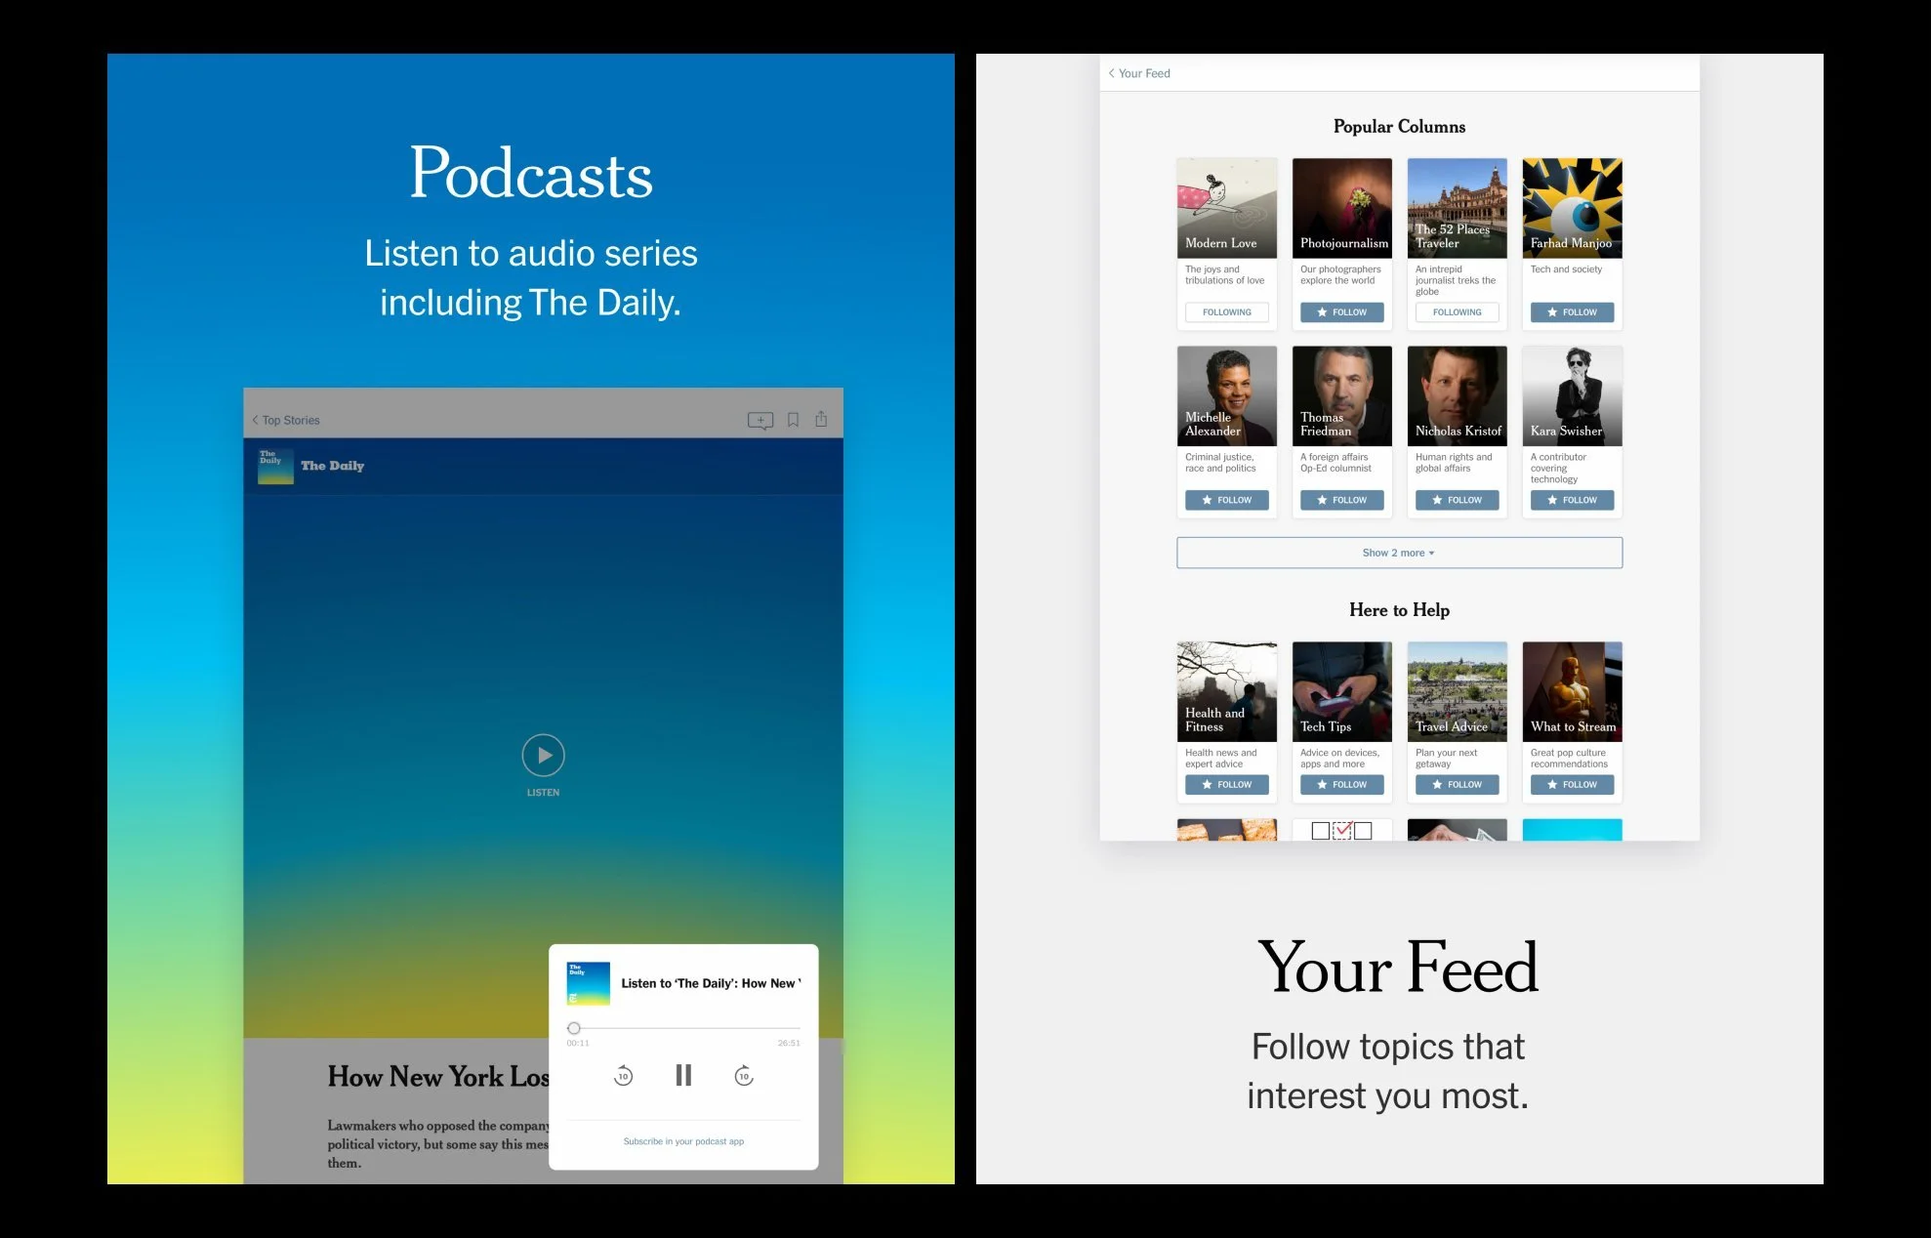
Task: Open the comments icon in article toolbar
Action: pos(760,420)
